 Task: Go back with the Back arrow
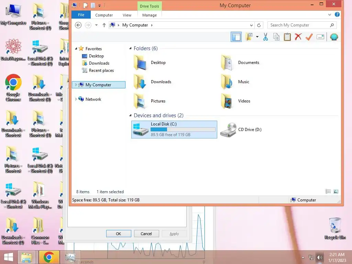click(78, 25)
